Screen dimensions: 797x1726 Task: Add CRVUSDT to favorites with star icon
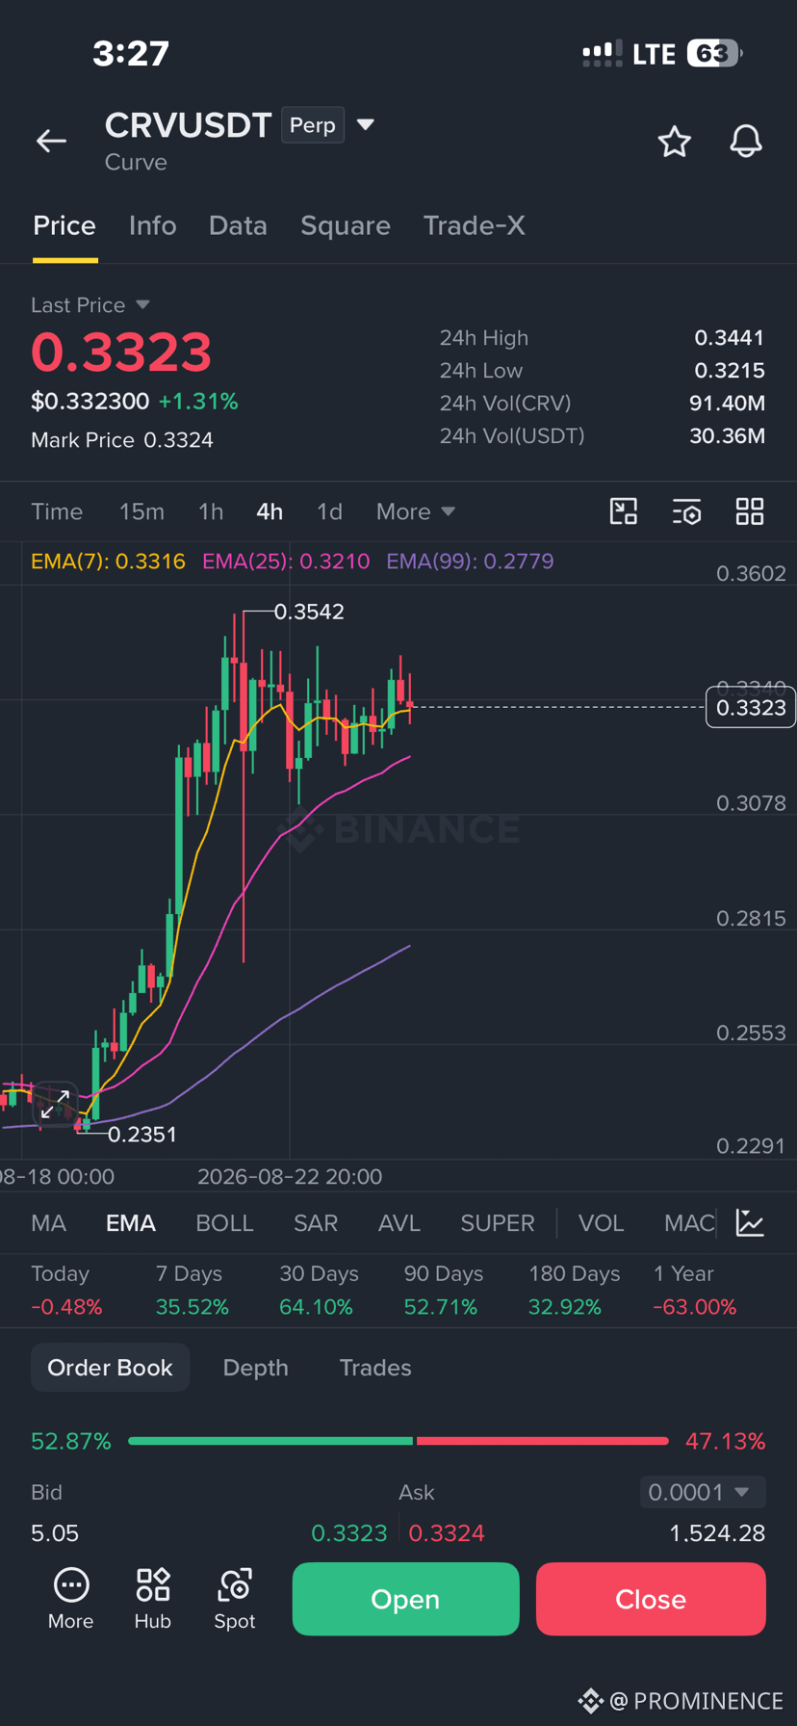click(x=674, y=142)
